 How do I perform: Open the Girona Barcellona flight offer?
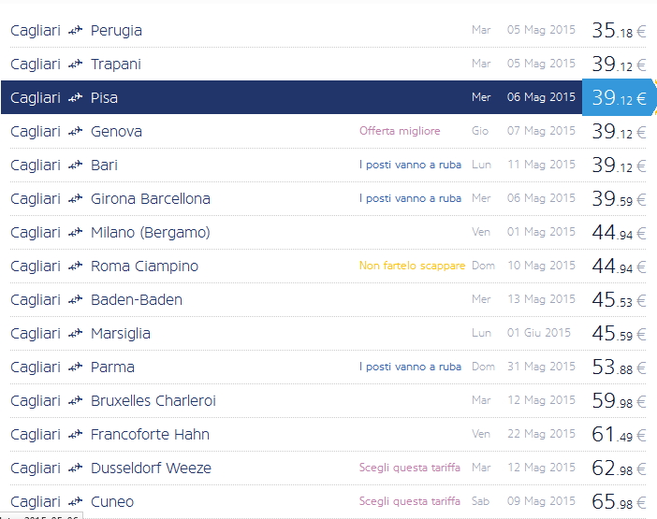150,199
